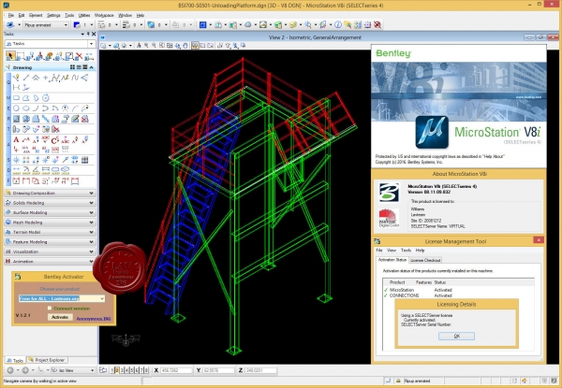Image resolution: width=562 pixels, height=388 pixels.
Task: Open the Settings menu
Action: (x=53, y=15)
